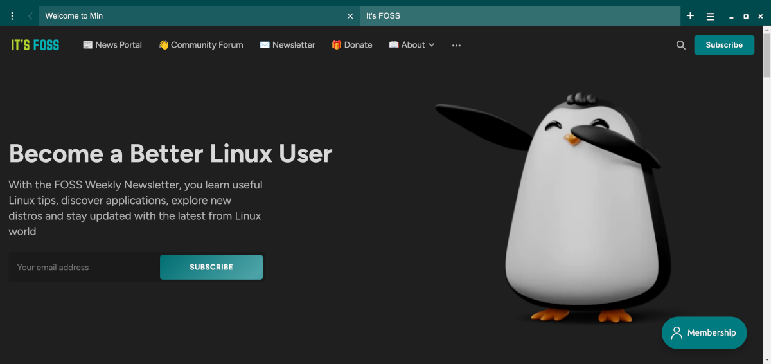The image size is (771, 364).
Task: Open the News Portal link
Action: point(112,45)
